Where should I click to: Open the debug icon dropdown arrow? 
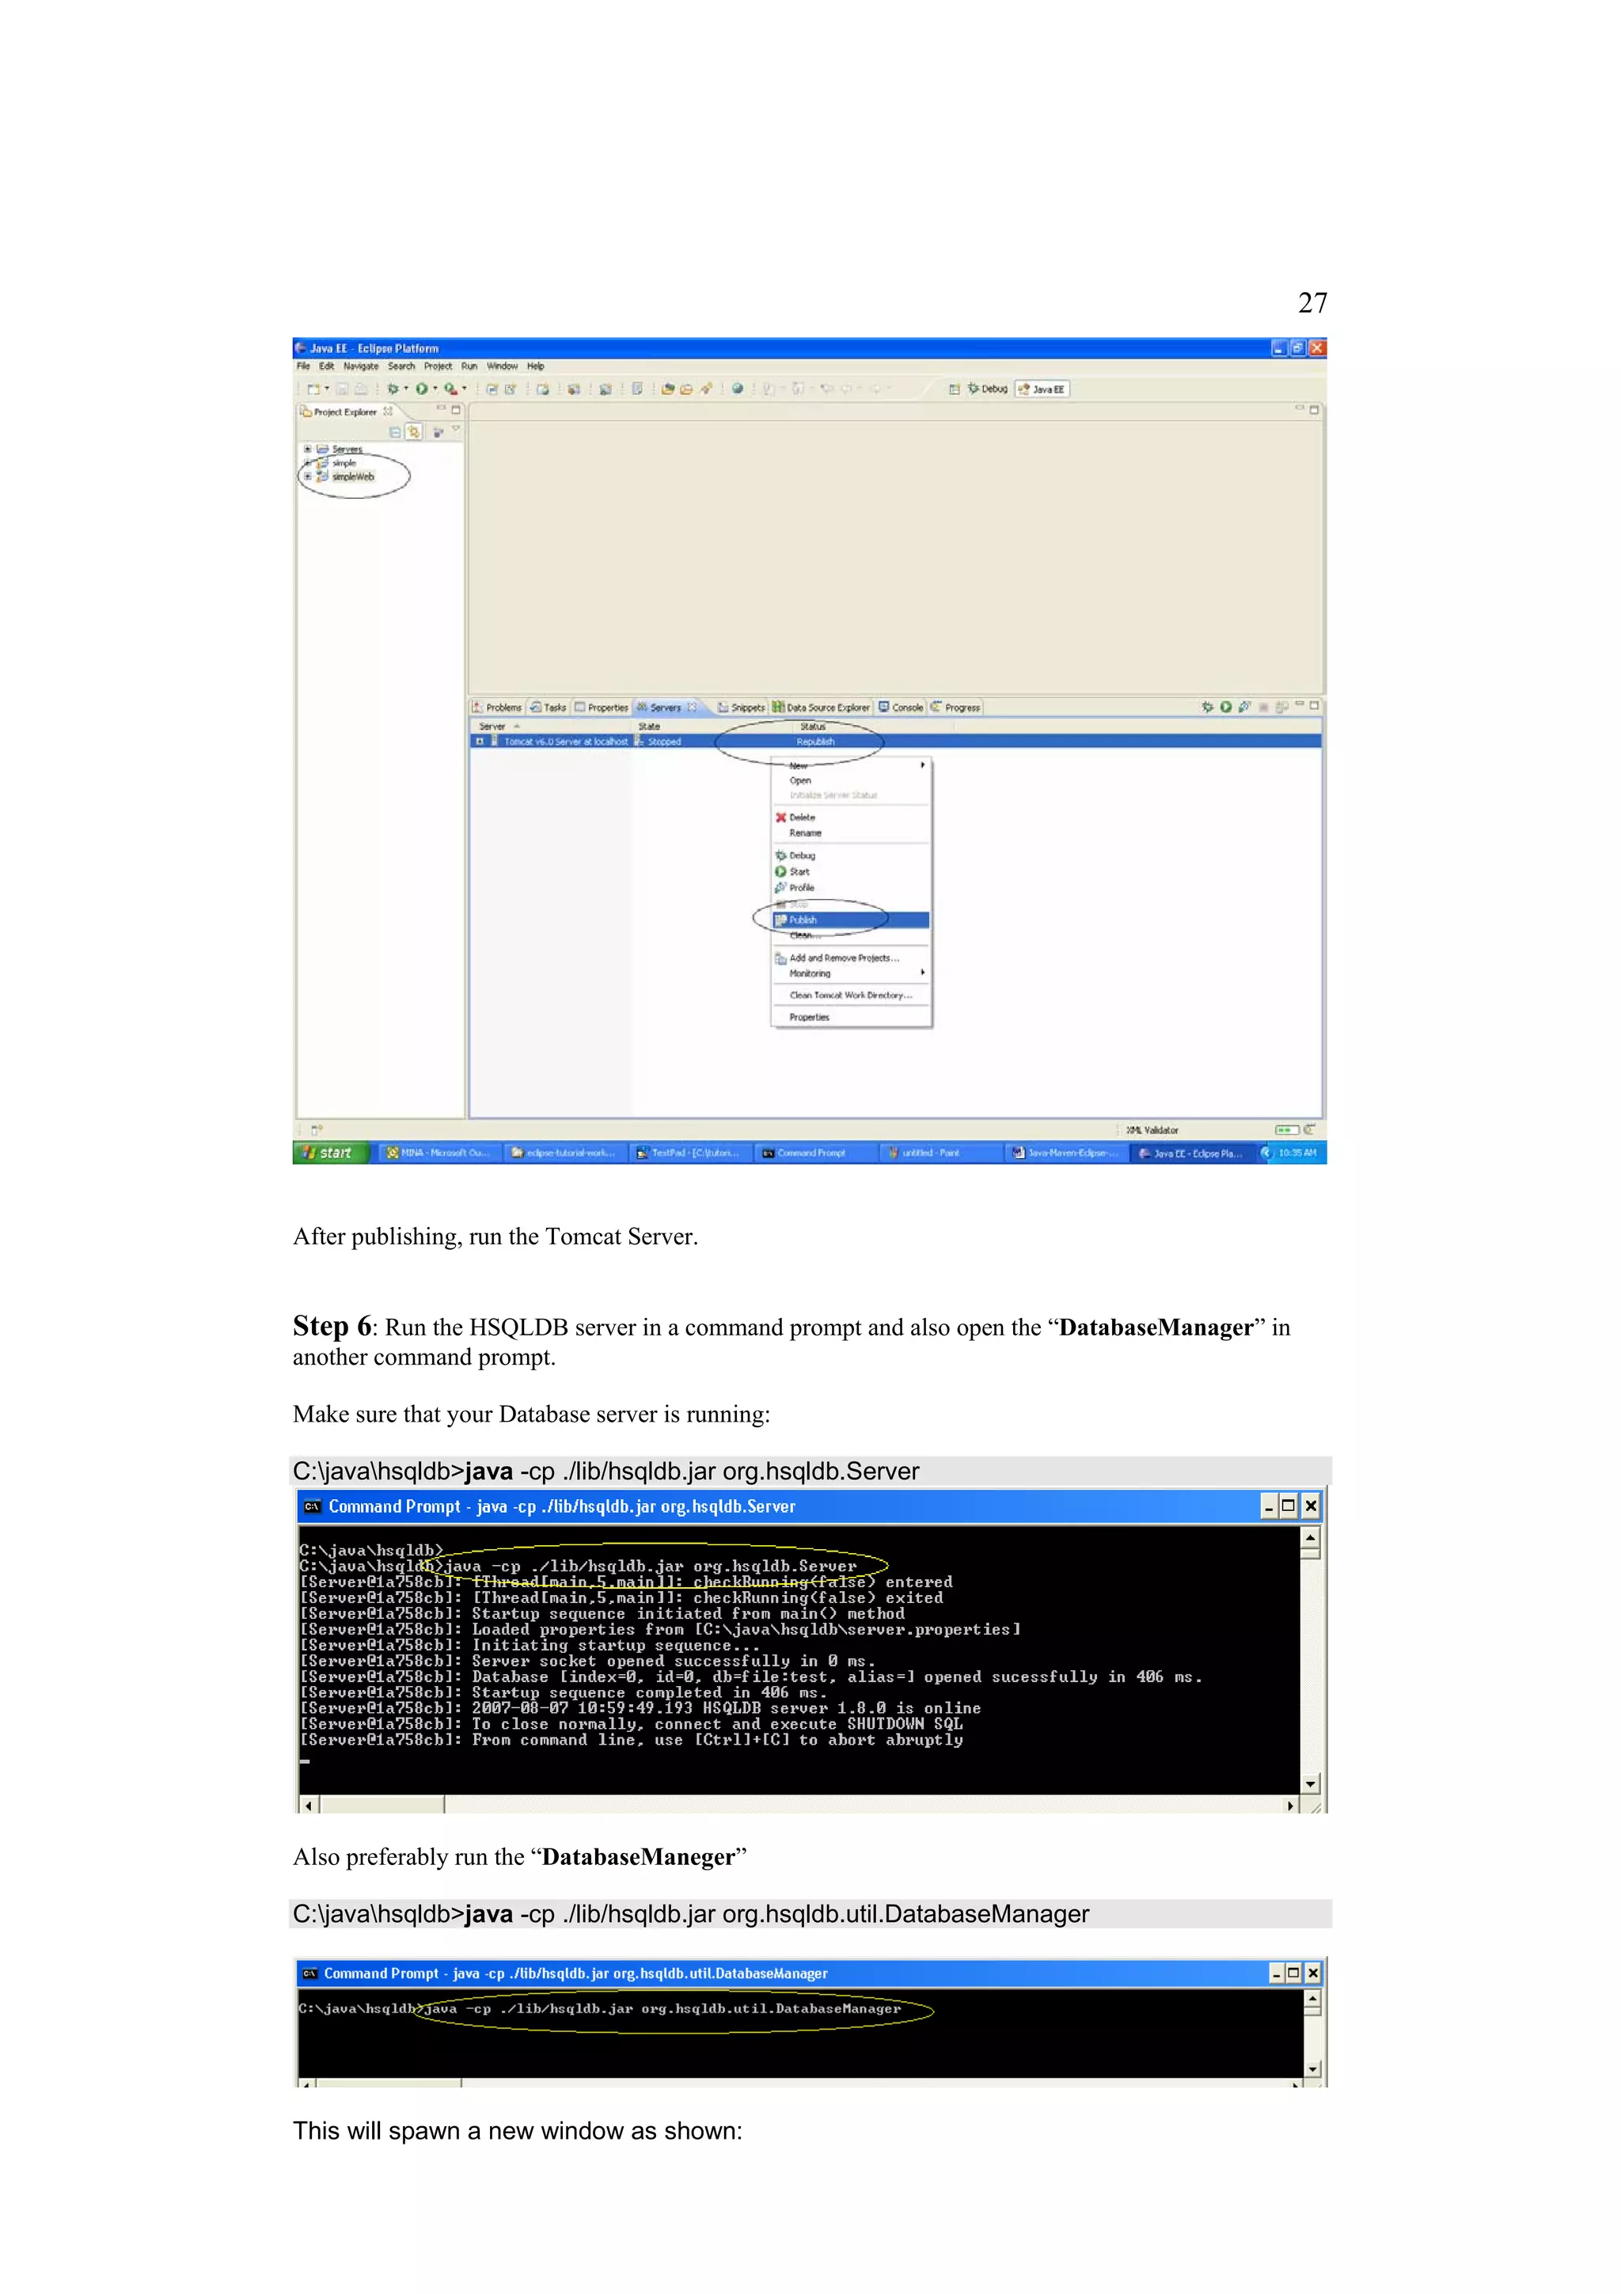pos(405,389)
